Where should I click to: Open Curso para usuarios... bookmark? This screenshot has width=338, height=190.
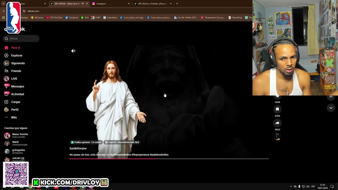point(159,18)
